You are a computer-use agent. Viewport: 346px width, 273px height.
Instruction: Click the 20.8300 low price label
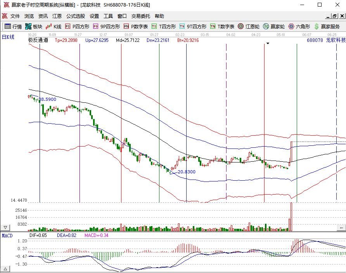coord(187,172)
